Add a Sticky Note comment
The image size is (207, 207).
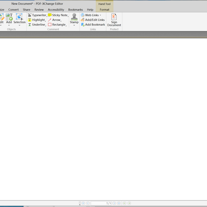pyautogui.click(x=58, y=15)
